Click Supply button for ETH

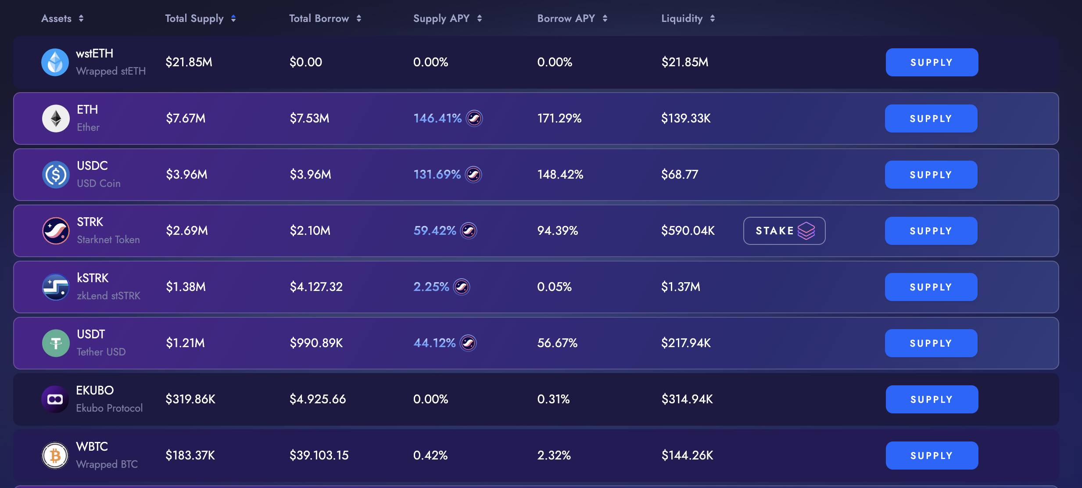click(x=931, y=118)
